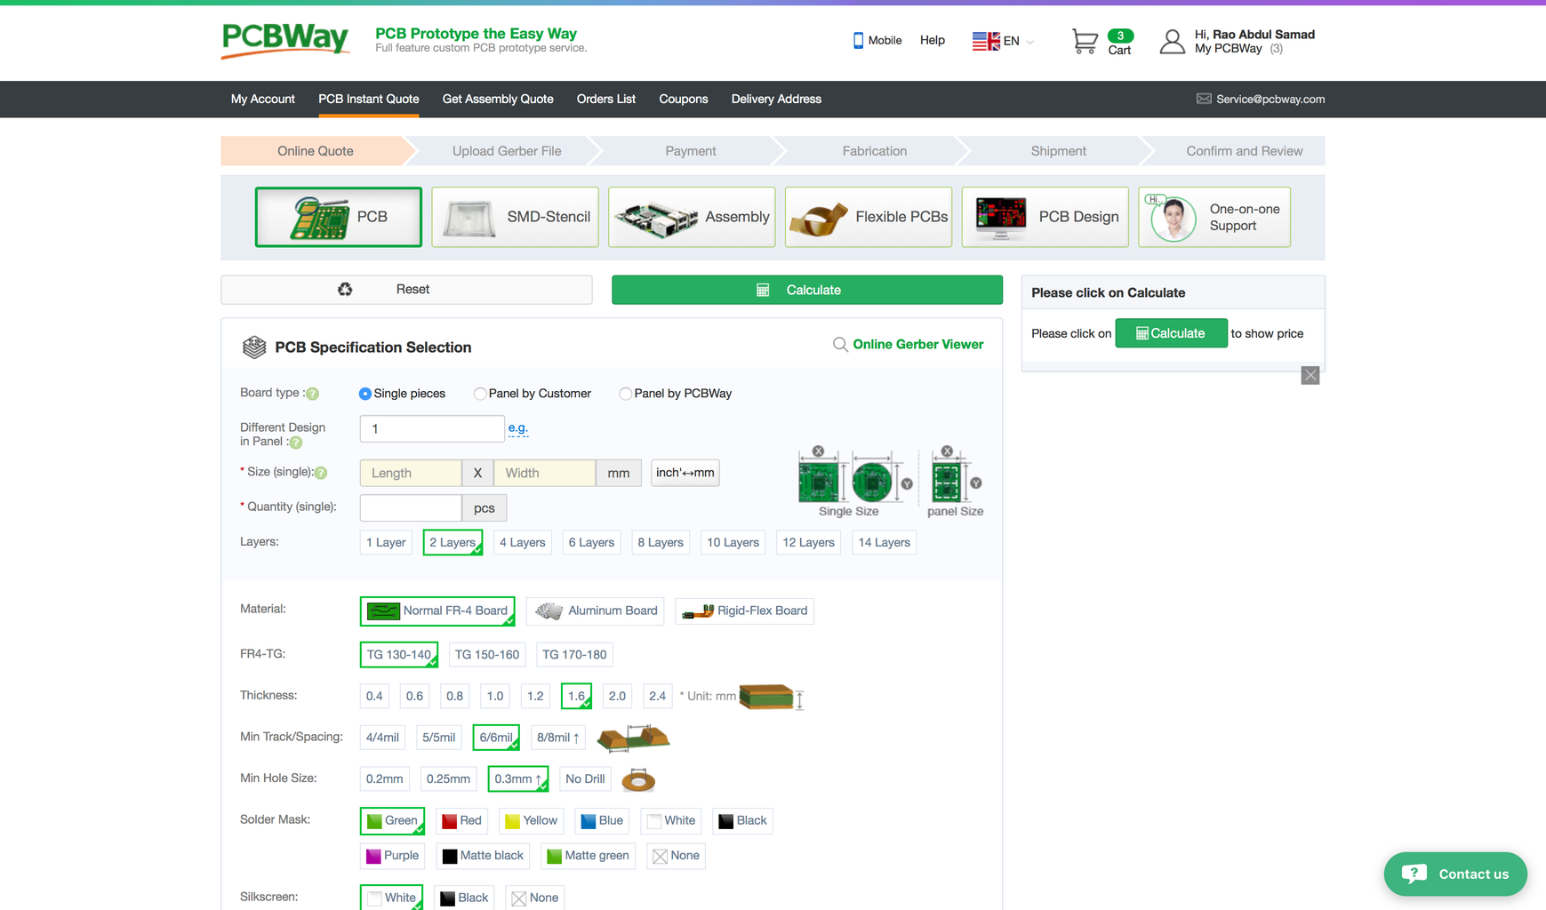Click the Online Gerber Viewer magnifier icon
Viewport: 1546px width, 910px height.
(x=840, y=345)
